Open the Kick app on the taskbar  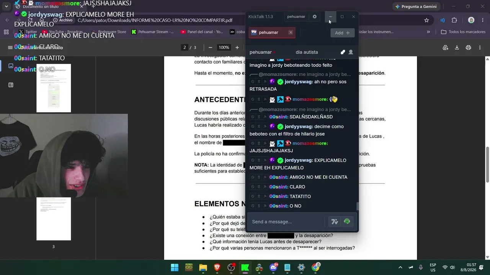click(x=245, y=267)
